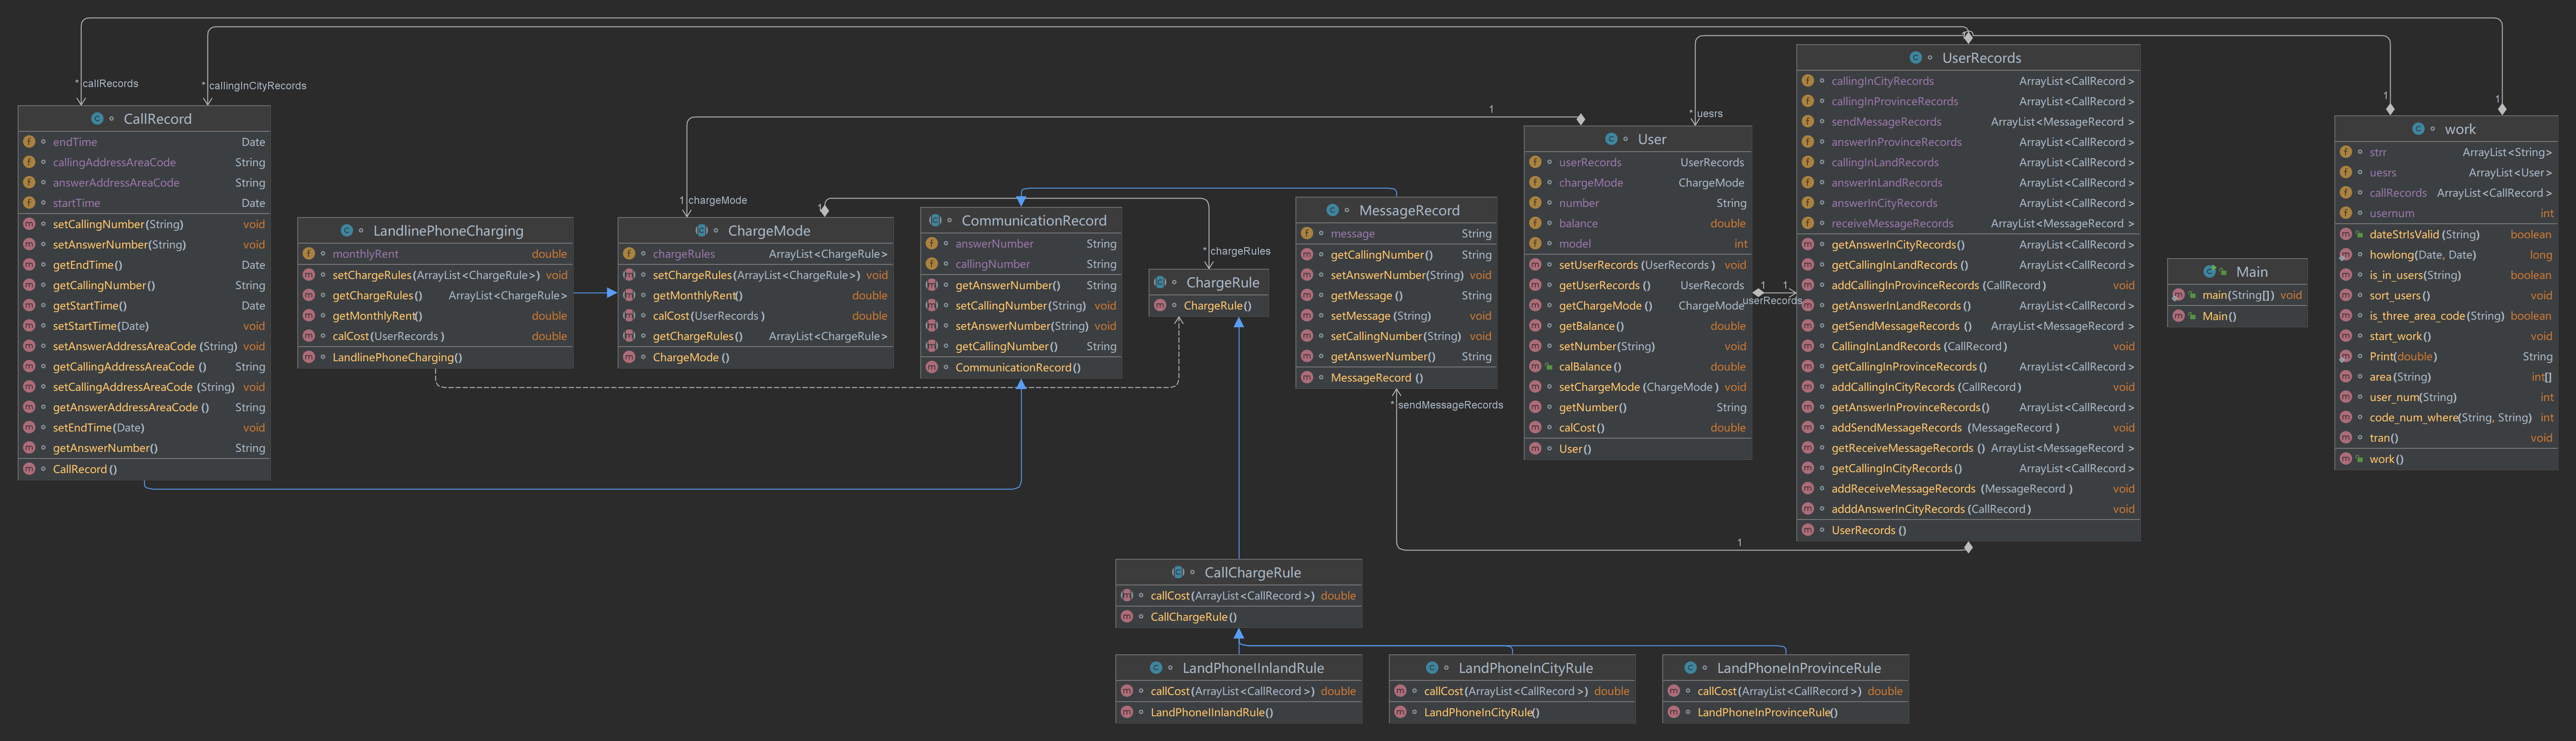Click the chargeRules relationship label

[x=1240, y=252]
